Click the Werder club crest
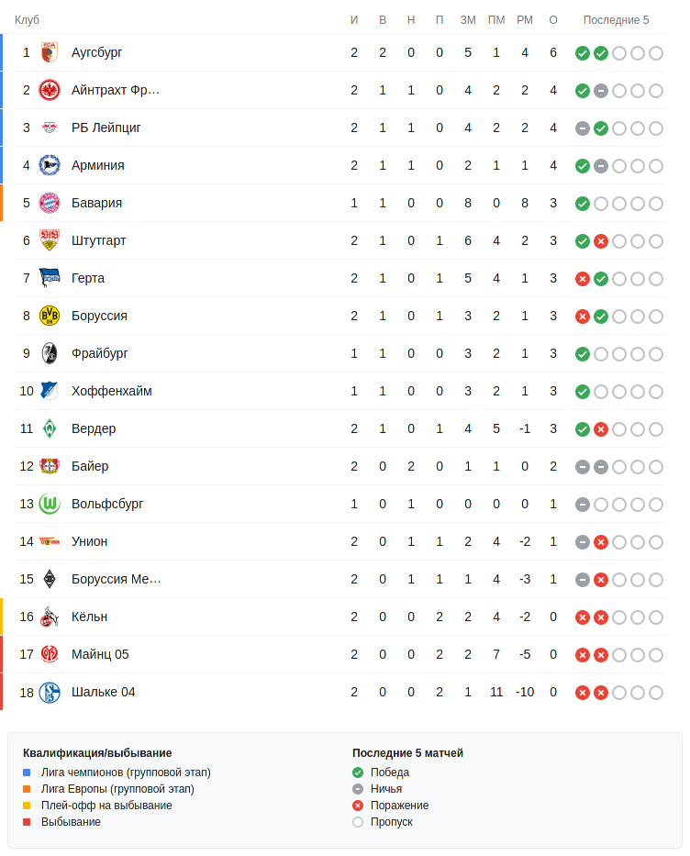Image resolution: width=690 pixels, height=856 pixels. 50,428
